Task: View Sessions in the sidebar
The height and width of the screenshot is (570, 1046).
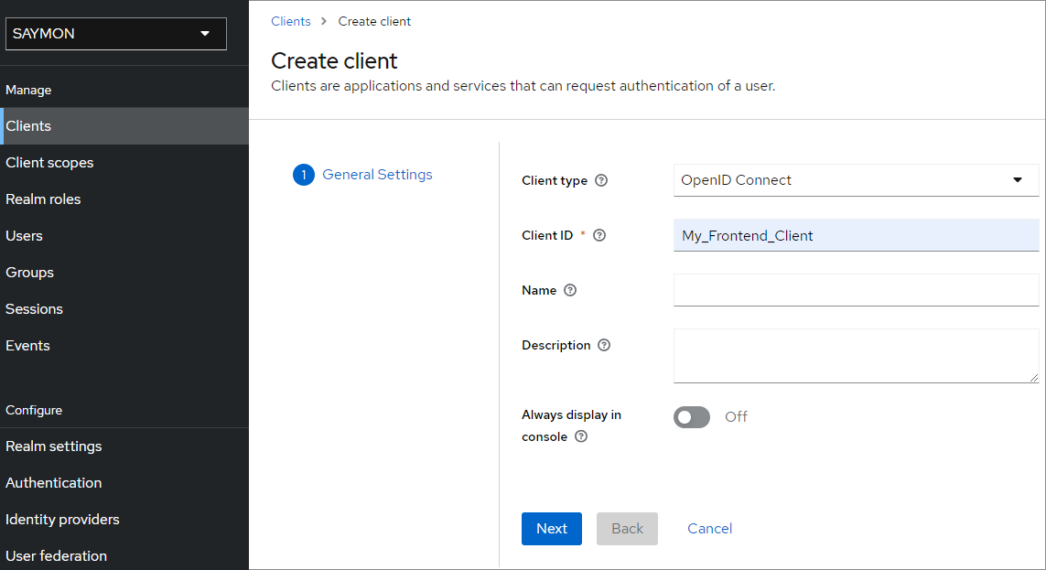Action: click(124, 309)
